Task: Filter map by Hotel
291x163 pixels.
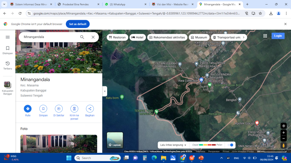Action: pos(138,37)
